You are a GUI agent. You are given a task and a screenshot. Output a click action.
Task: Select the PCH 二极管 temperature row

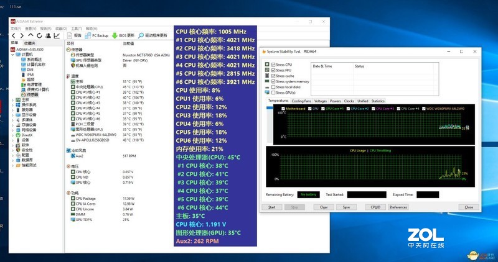(x=83, y=124)
